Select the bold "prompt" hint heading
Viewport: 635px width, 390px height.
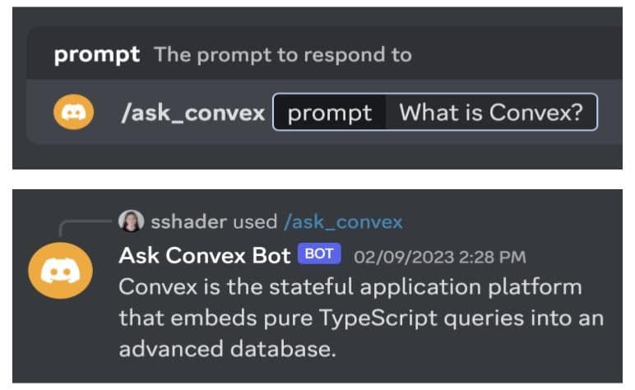(97, 55)
